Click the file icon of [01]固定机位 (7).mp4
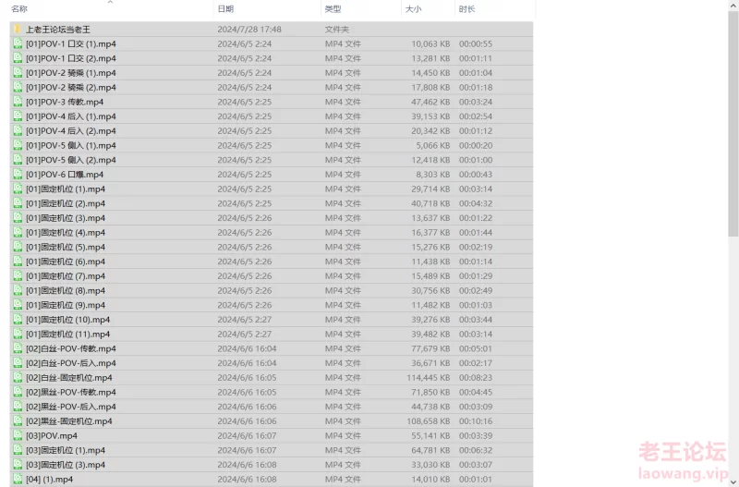This screenshot has height=487, width=739. (18, 275)
